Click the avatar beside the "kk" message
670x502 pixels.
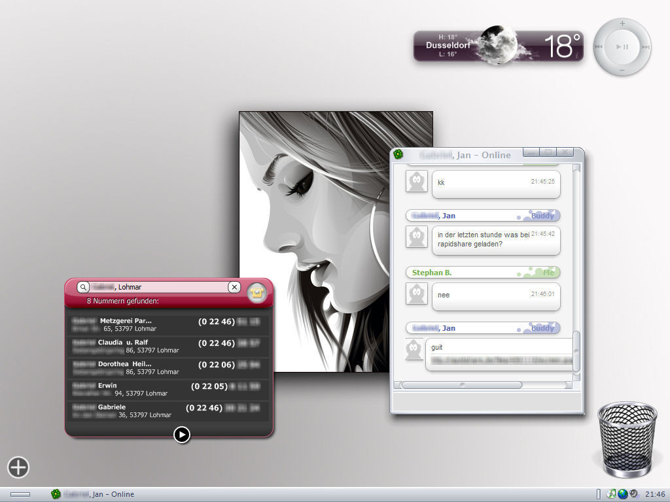pos(417,182)
